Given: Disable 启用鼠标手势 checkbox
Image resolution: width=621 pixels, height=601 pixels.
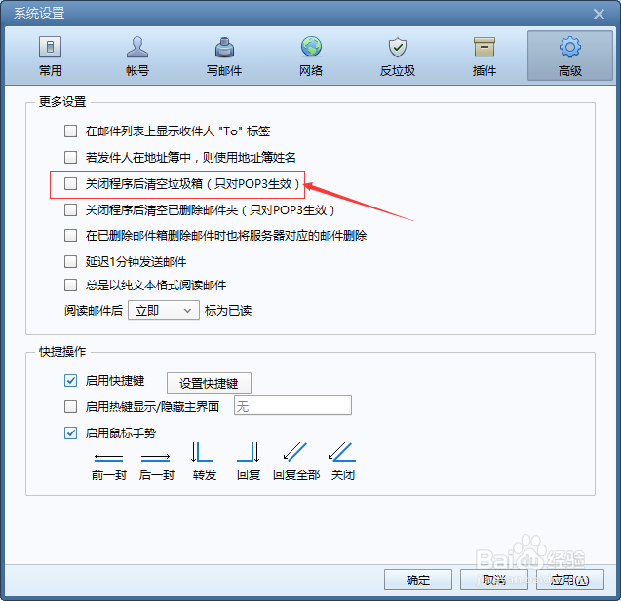Looking at the screenshot, I should (x=70, y=432).
